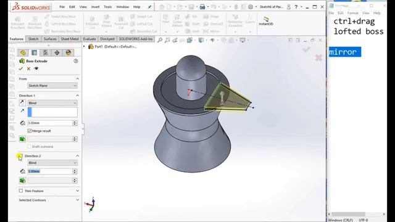This screenshot has height=222, width=395.
Task: Open the Window menu in SolidWorks
Action: [122, 7]
